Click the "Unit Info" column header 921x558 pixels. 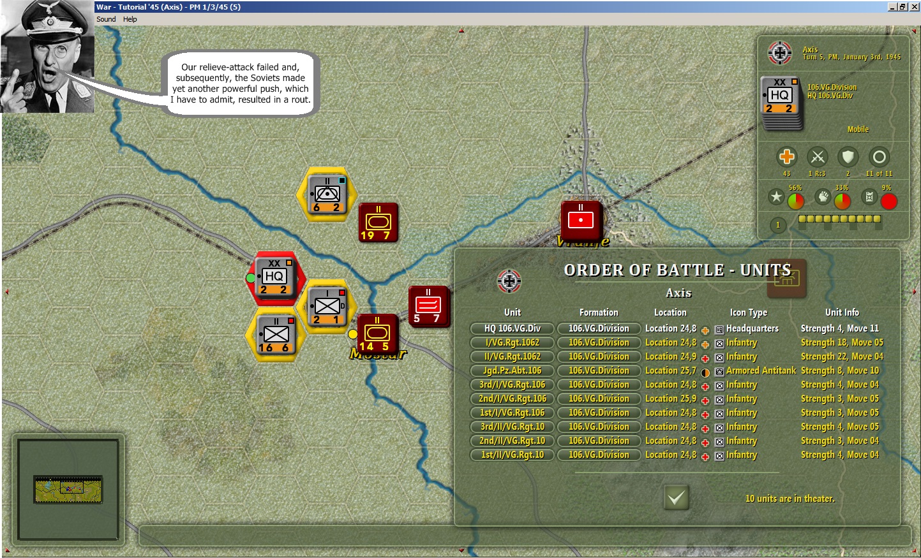[842, 312]
